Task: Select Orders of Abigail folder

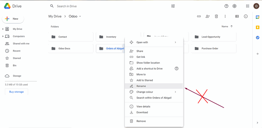Action: [110, 49]
